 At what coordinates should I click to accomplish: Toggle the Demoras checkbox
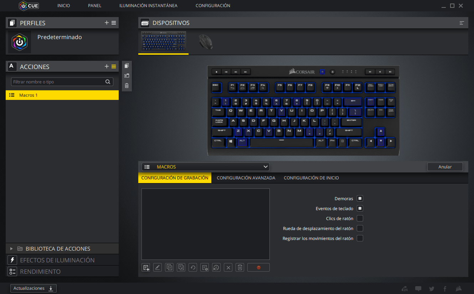360,198
